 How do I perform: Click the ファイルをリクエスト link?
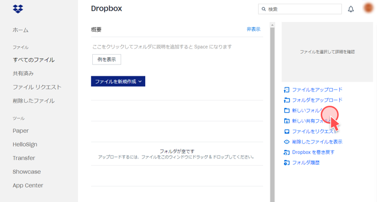coord(314,132)
